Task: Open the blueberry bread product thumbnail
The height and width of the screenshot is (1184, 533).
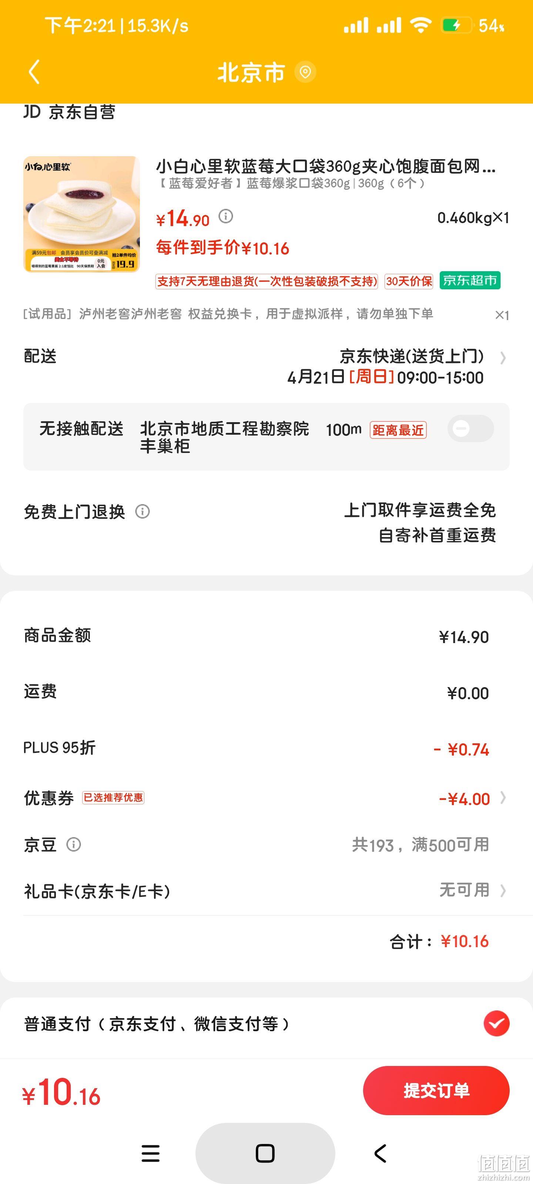Action: pos(81,214)
